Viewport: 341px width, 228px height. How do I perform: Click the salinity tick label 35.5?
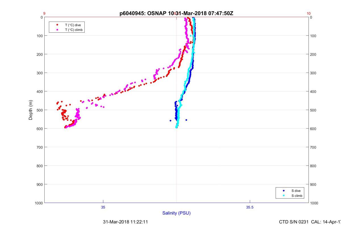click(250, 207)
